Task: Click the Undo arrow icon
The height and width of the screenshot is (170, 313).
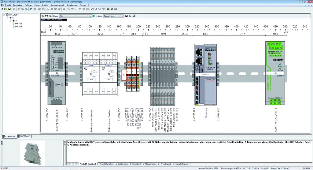Action: click(x=31, y=9)
